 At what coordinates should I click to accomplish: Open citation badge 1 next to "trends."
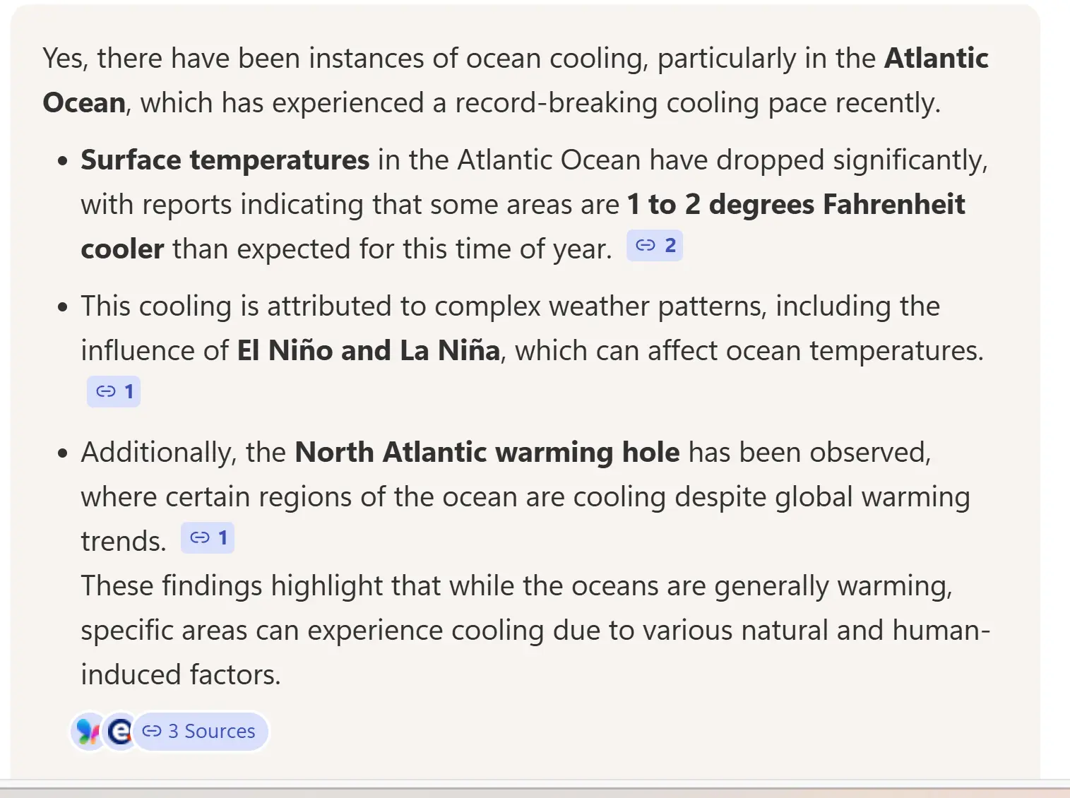pyautogui.click(x=208, y=538)
